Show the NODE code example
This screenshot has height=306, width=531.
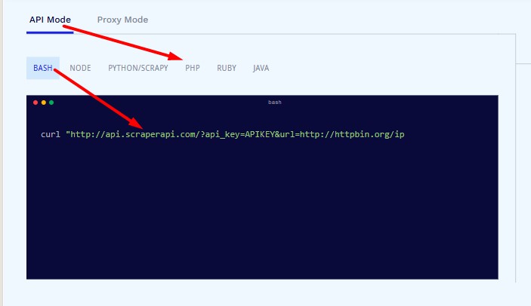80,68
